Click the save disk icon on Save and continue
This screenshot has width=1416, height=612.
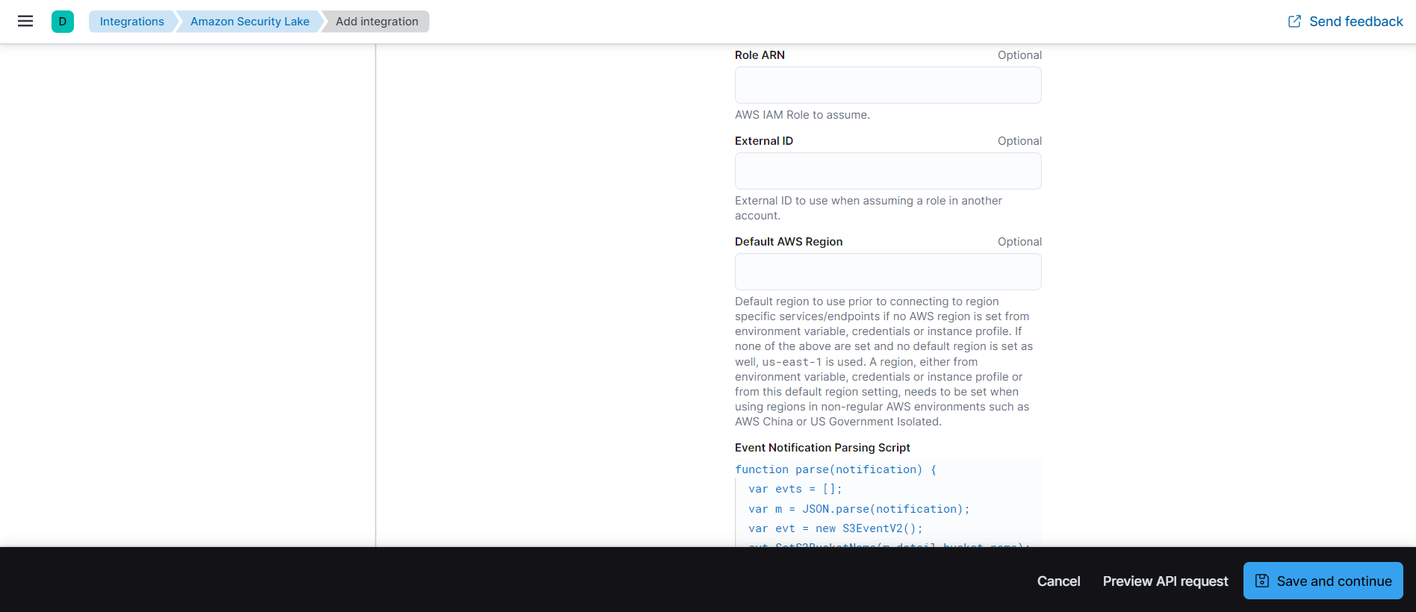[x=1262, y=581]
